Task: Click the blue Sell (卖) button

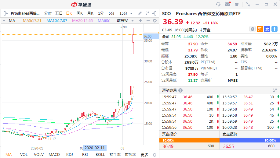Action: 267,29
